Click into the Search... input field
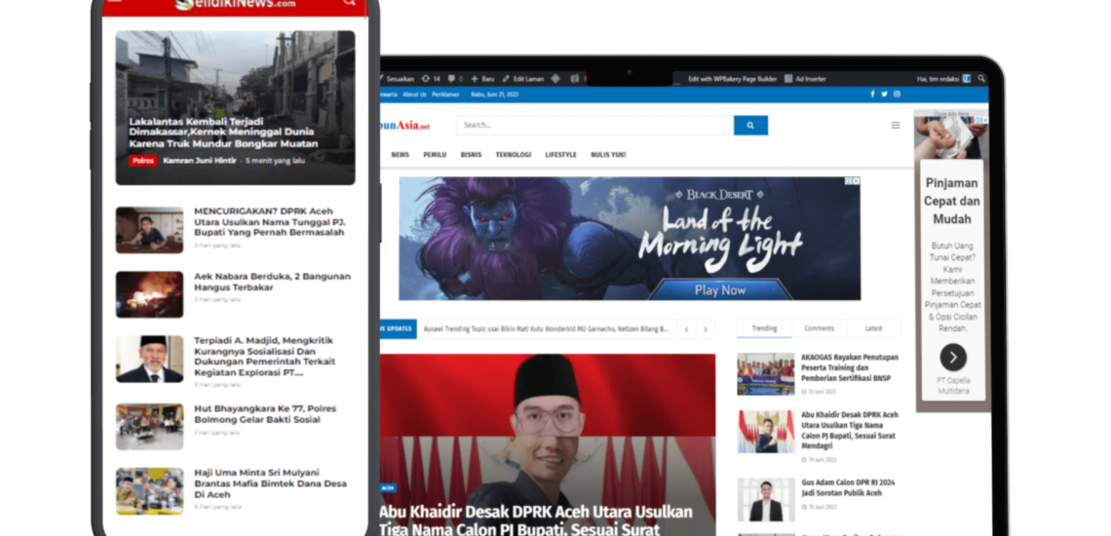 coord(594,125)
